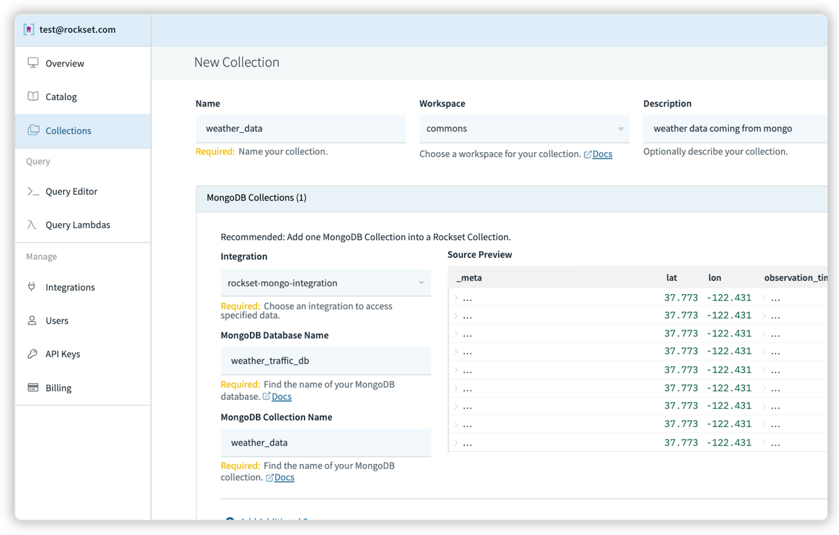Click the Query Lambdas lambda icon
Image resolution: width=839 pixels, height=535 pixels.
coord(32,225)
